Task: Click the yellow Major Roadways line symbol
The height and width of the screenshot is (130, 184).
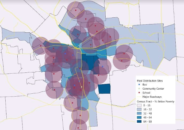Action: [139, 97]
